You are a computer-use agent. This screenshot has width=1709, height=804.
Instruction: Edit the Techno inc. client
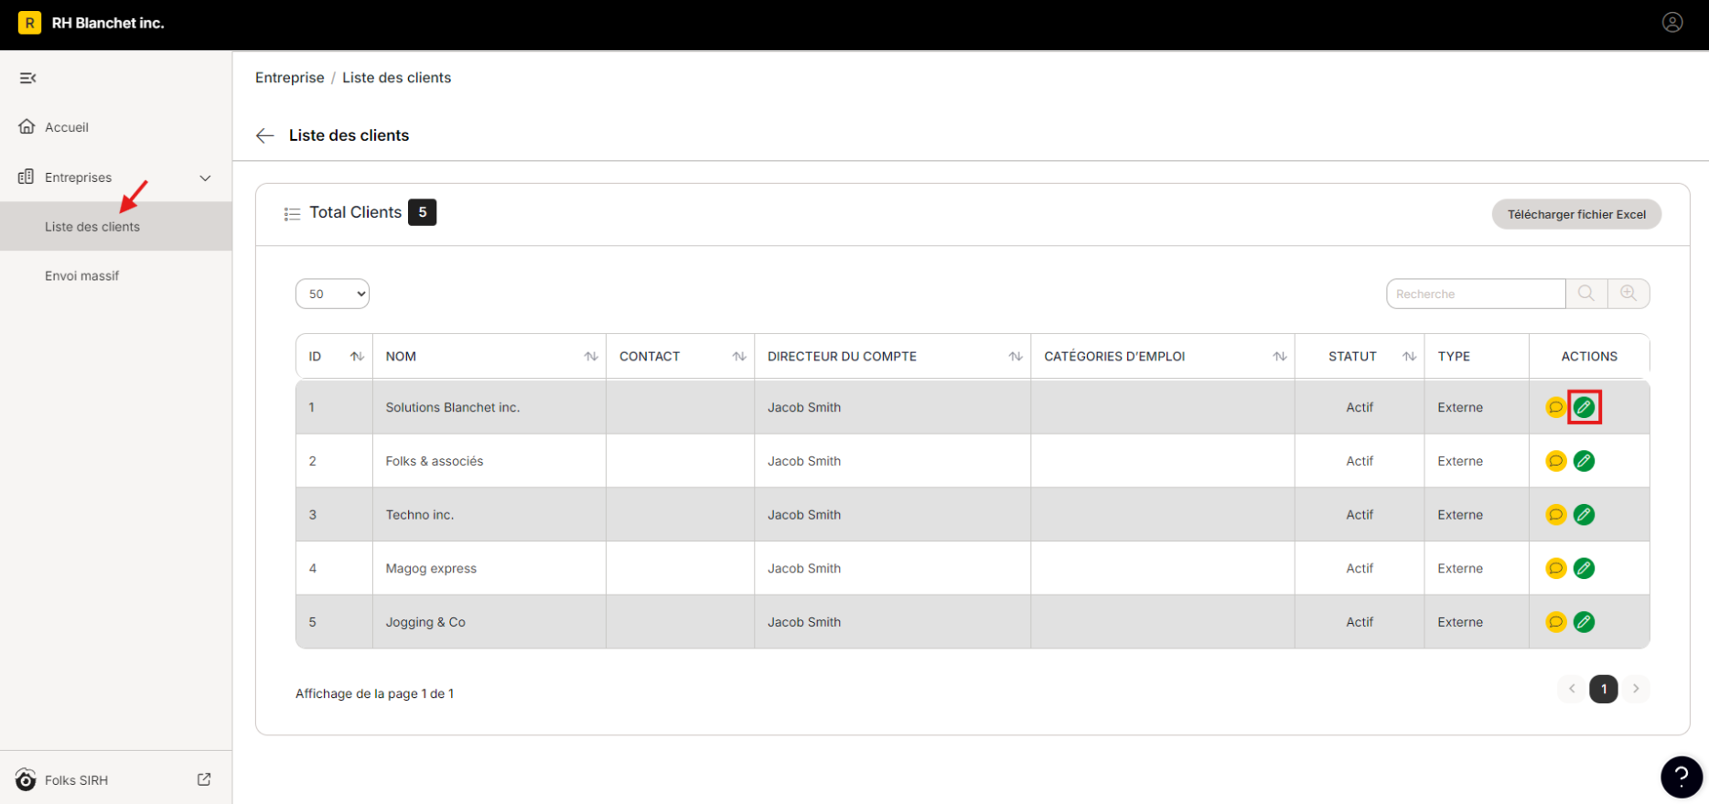1584,515
